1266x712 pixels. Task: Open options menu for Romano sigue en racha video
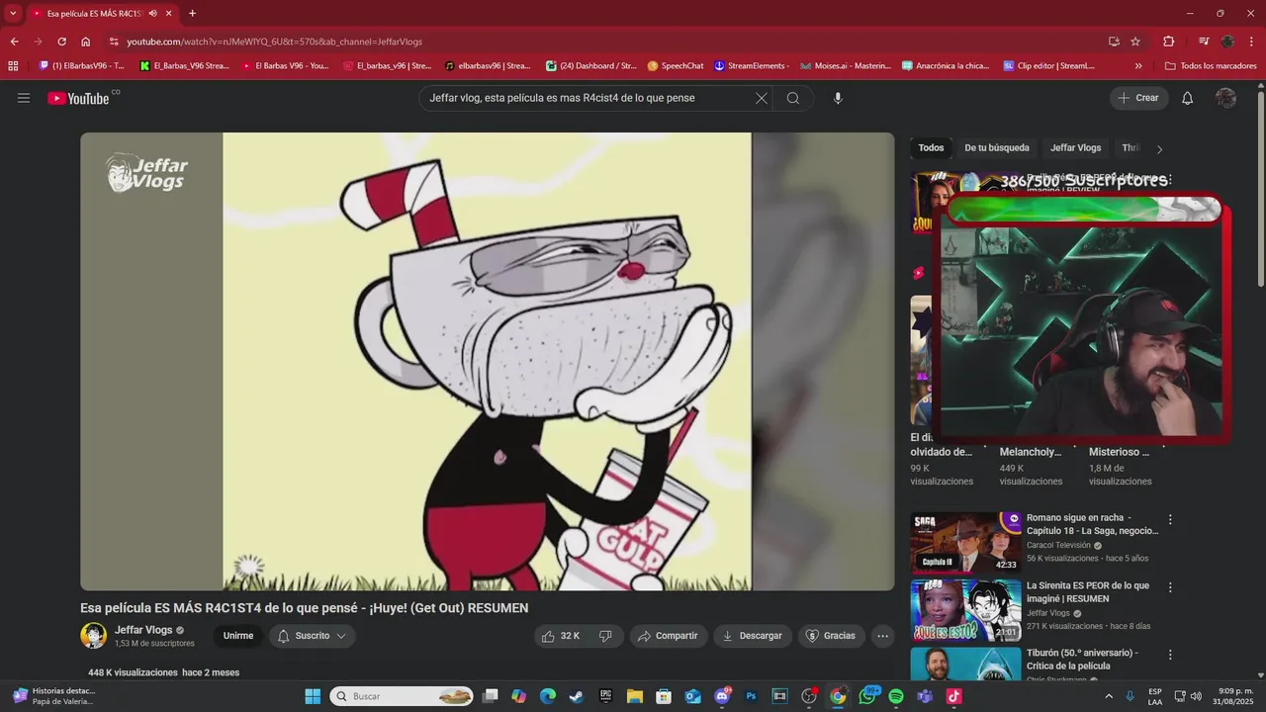1170,519
